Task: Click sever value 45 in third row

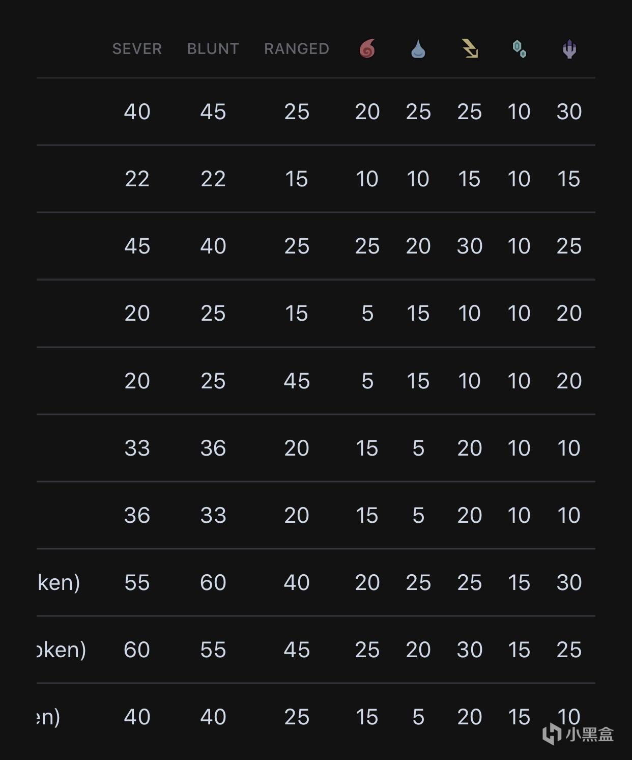Action: pos(137,246)
